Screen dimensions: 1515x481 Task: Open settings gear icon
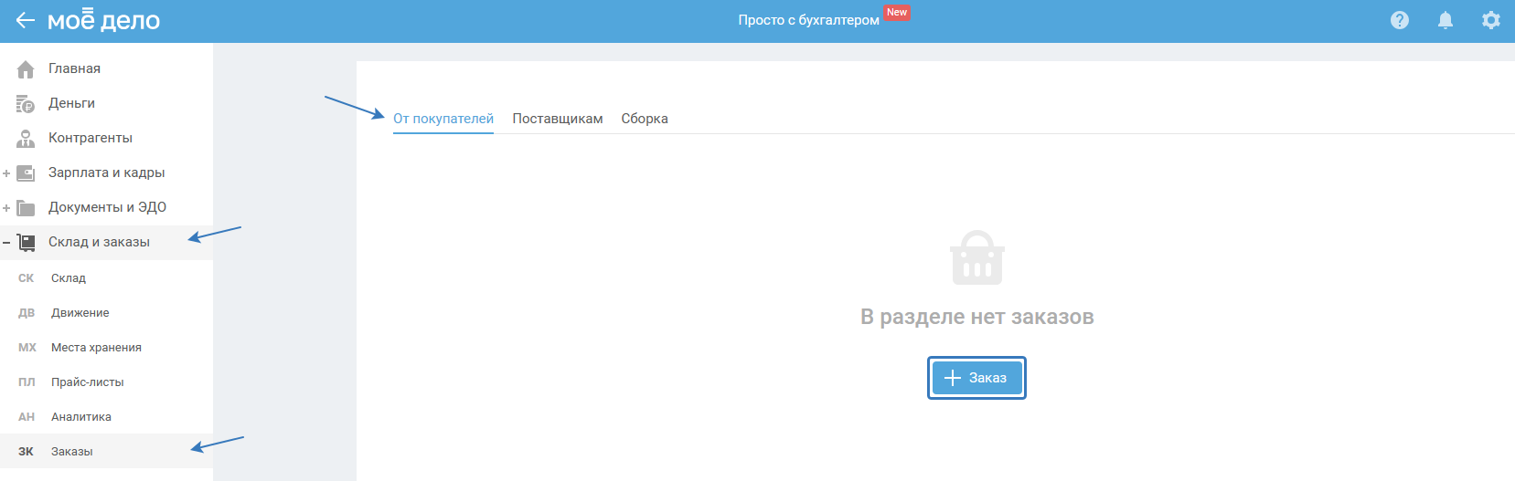click(1491, 20)
